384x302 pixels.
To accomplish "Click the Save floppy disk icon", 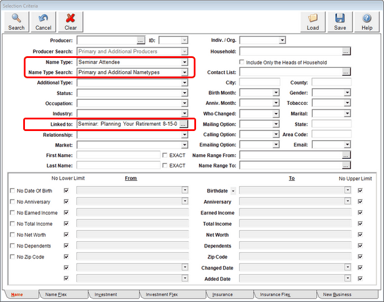I will (x=340, y=21).
